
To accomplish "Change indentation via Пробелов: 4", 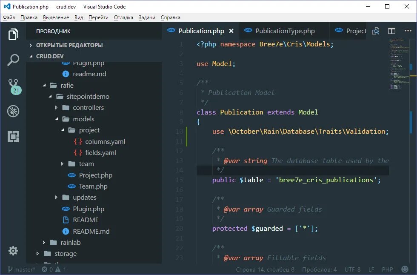I will click(319, 269).
